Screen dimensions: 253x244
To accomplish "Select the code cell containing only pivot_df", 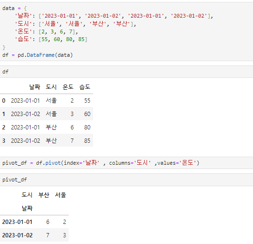I will click(126, 180).
